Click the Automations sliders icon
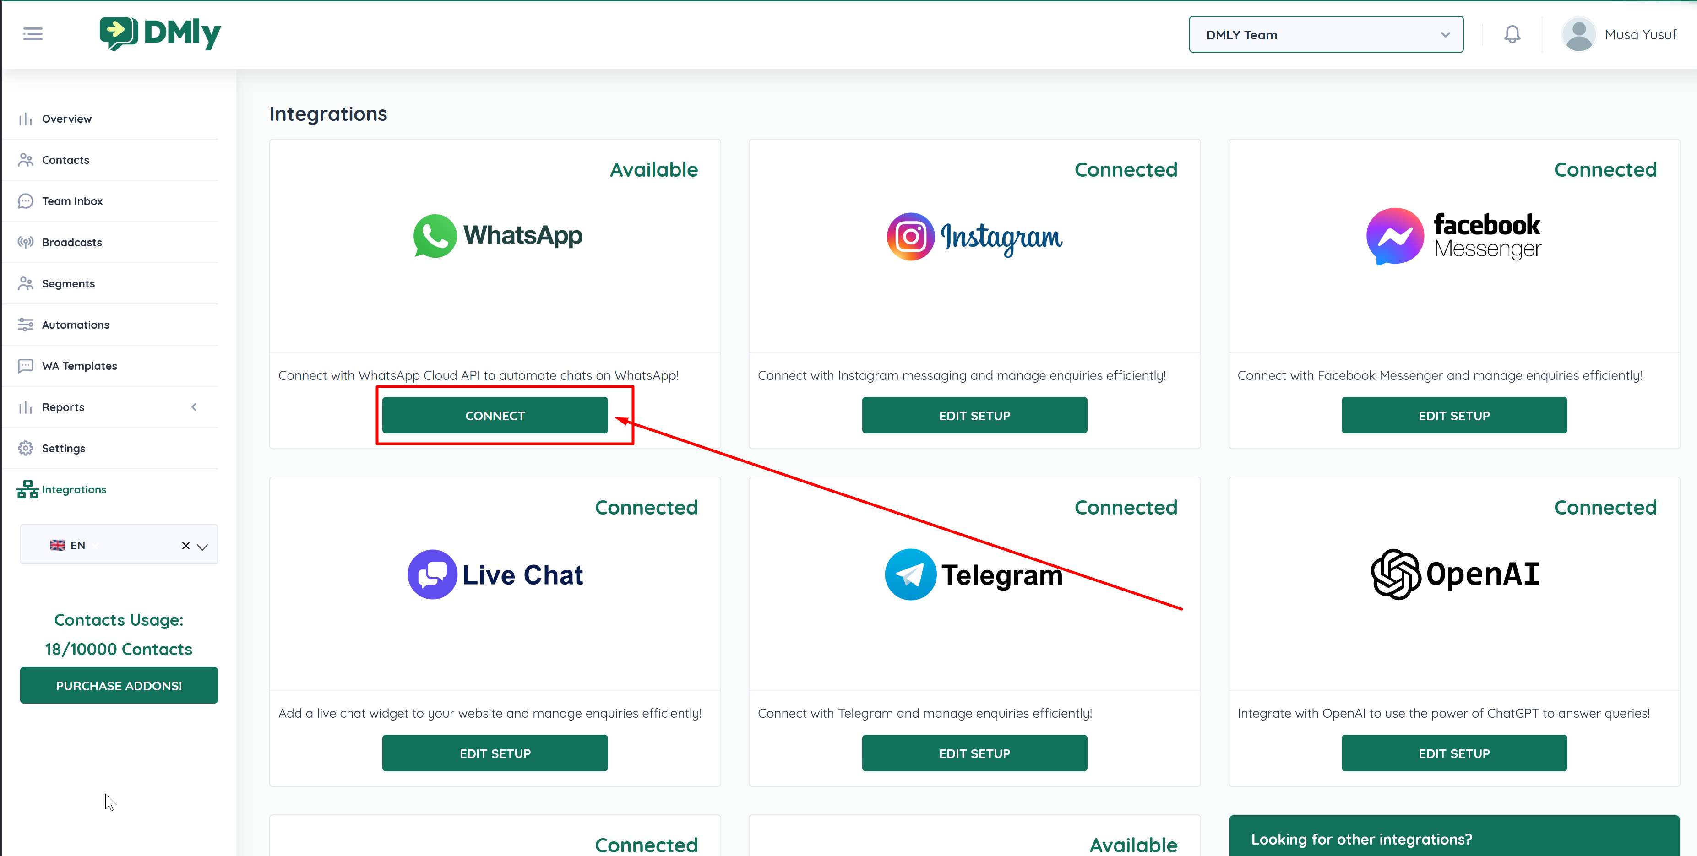The height and width of the screenshot is (856, 1697). pyautogui.click(x=25, y=325)
